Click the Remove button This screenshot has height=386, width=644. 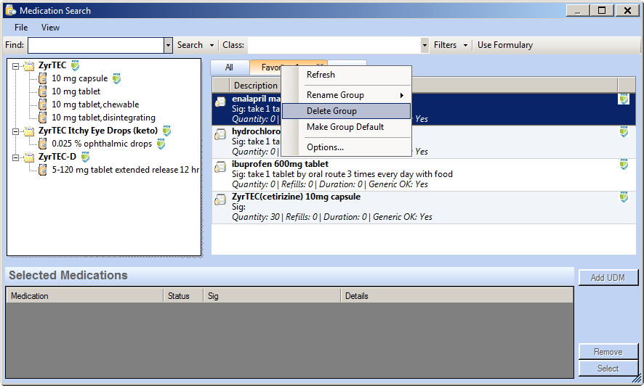coord(608,352)
